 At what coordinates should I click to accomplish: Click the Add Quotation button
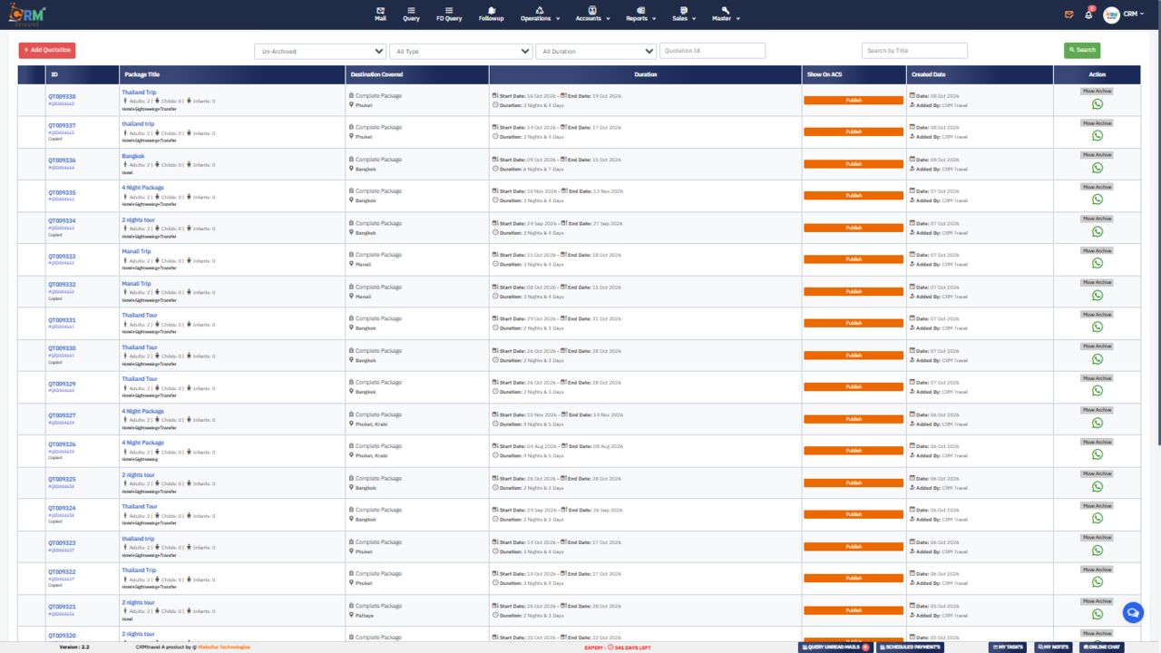tap(47, 50)
